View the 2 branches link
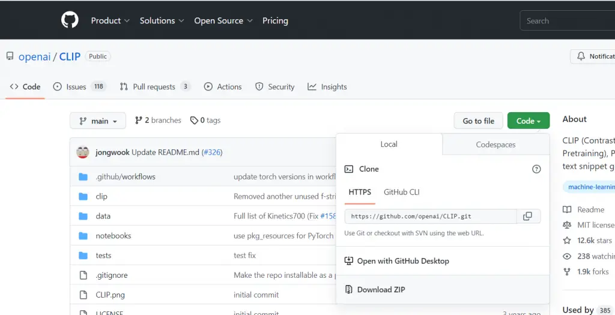 click(x=158, y=121)
